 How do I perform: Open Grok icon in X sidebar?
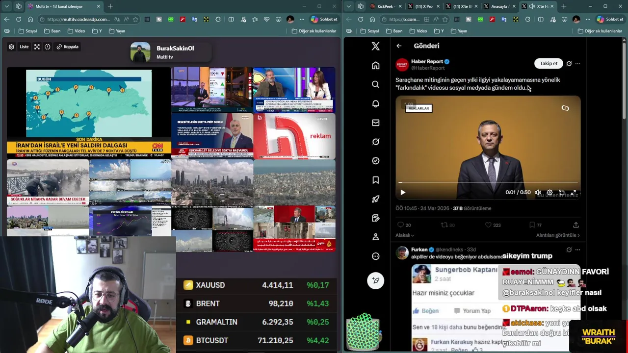[x=375, y=142]
